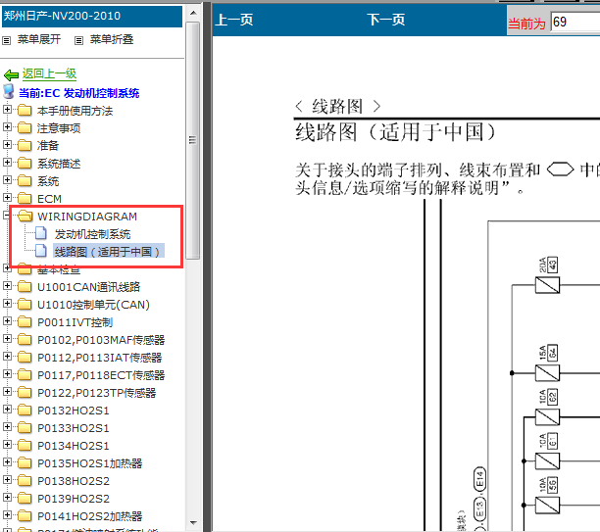Expand the P0134HO2S1 tree node

coord(7,444)
